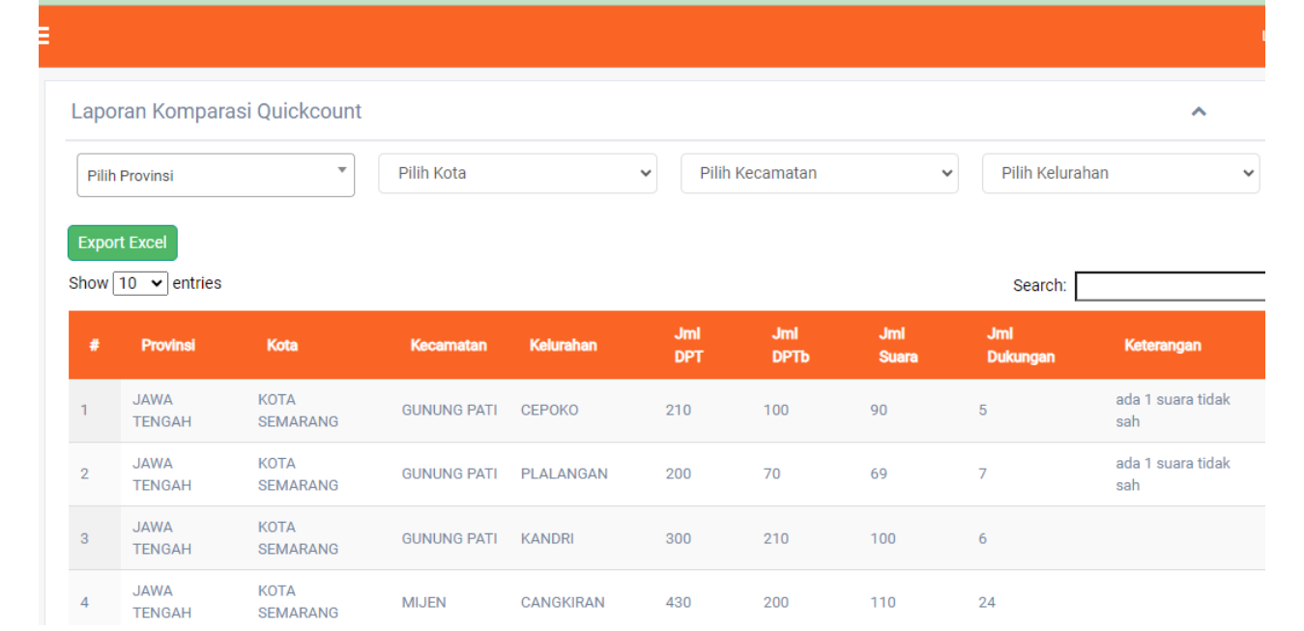Click into the Search input field

point(1170,286)
